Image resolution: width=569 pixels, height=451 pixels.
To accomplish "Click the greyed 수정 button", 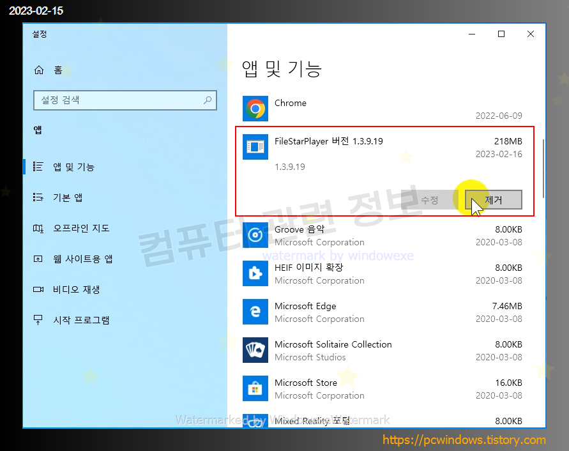I will tap(430, 200).
